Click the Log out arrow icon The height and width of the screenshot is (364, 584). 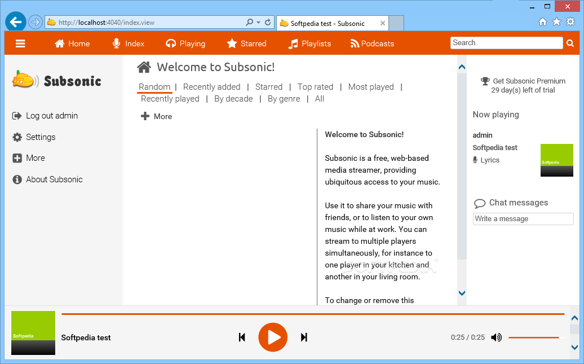coord(17,116)
